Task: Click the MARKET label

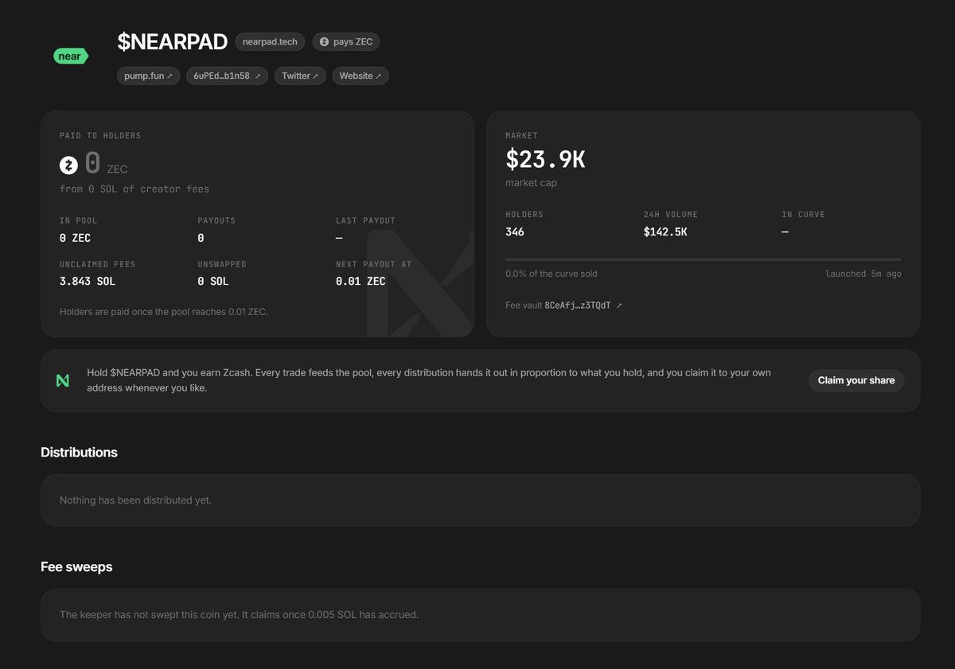Action: pos(522,136)
